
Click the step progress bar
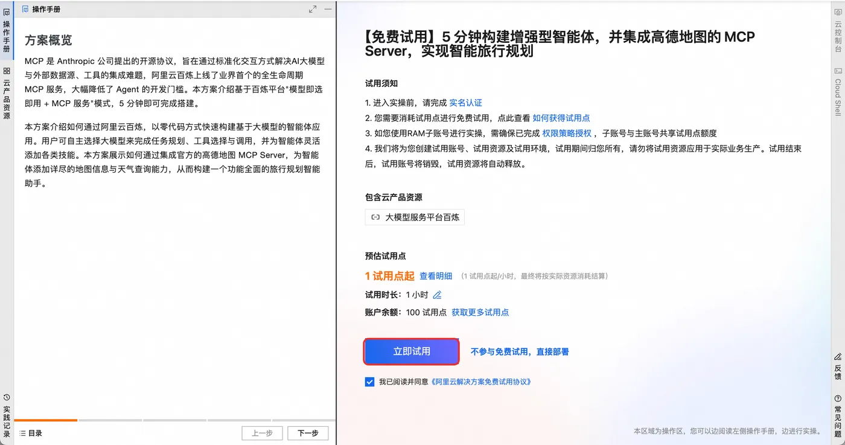[x=174, y=420]
